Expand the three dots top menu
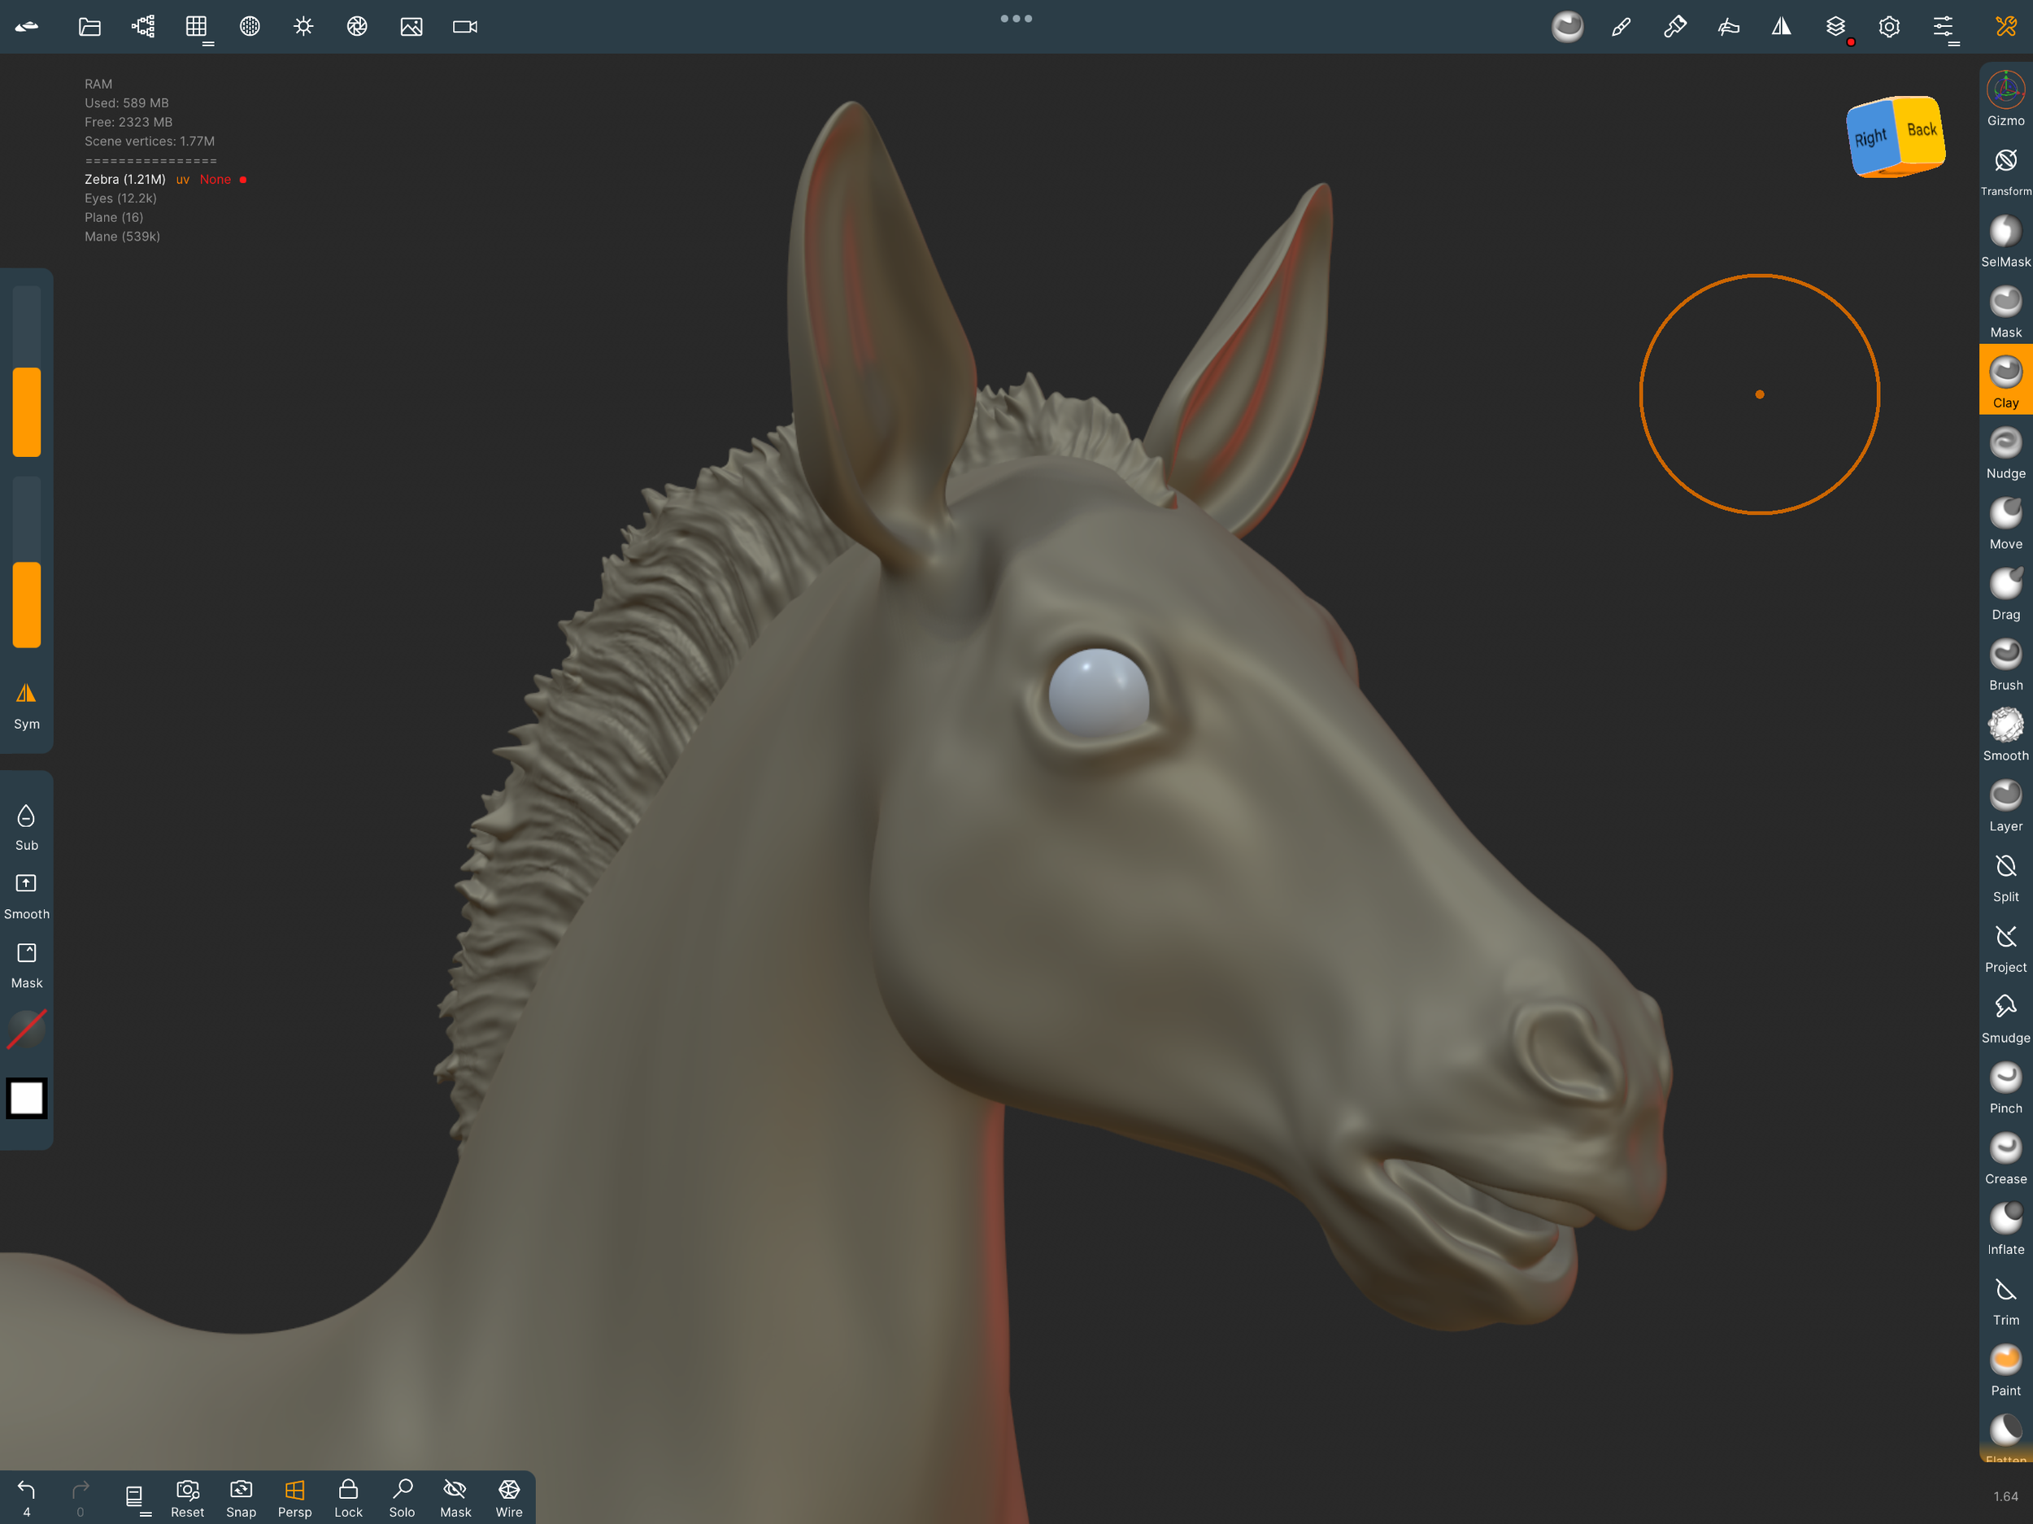Screen dimensions: 2033x1524 pos(1016,19)
